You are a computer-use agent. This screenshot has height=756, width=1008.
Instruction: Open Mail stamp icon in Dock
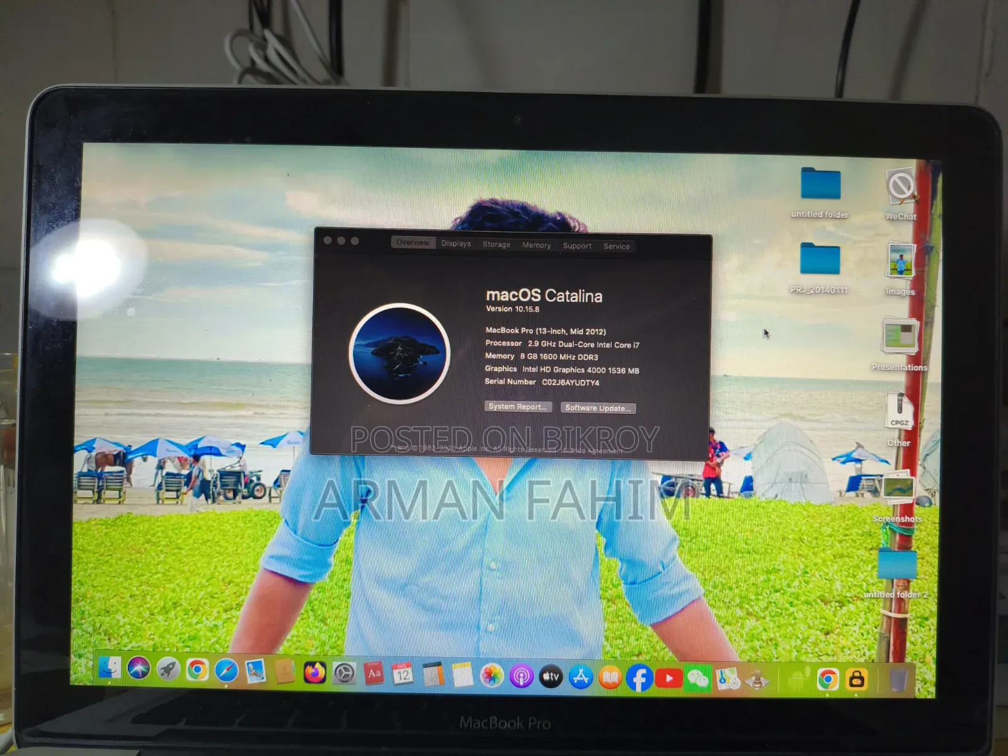pos(255,672)
